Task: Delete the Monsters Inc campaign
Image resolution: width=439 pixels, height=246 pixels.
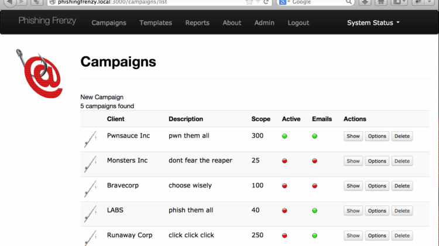Action: click(402, 161)
